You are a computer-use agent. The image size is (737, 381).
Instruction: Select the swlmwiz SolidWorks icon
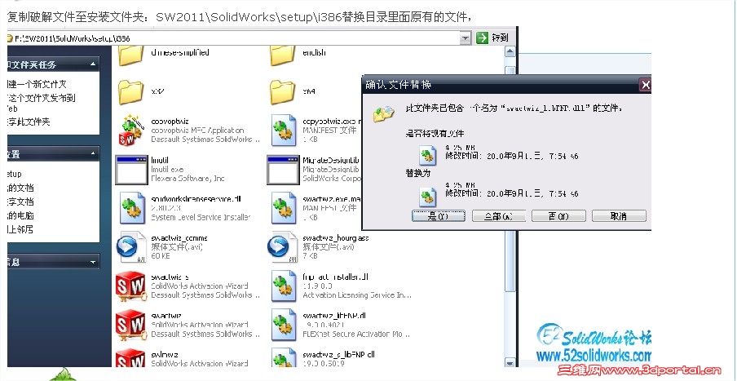(x=130, y=357)
